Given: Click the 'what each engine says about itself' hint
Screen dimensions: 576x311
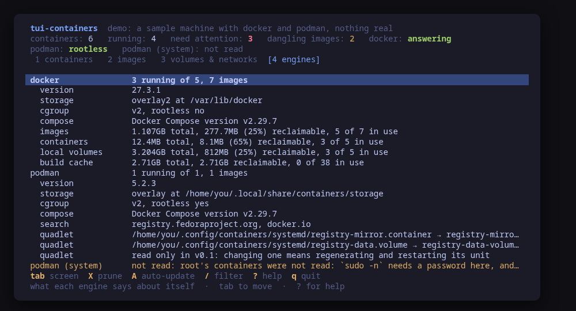Looking at the screenshot, I should point(112,286).
